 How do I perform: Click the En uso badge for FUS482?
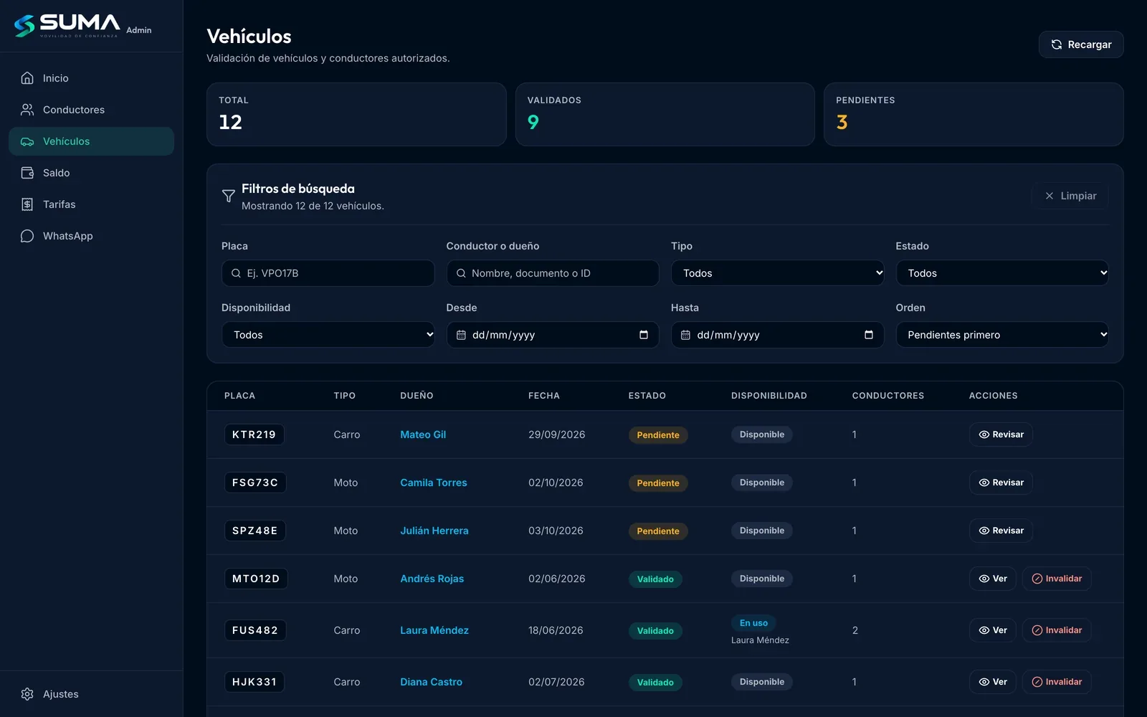[x=753, y=623]
